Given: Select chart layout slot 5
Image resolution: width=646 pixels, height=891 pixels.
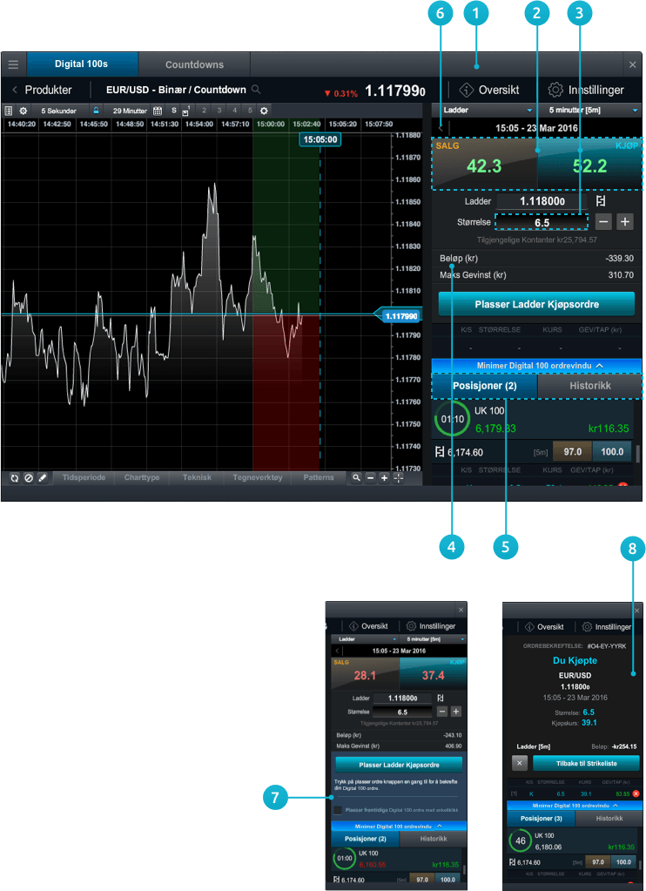Looking at the screenshot, I should point(249,111).
